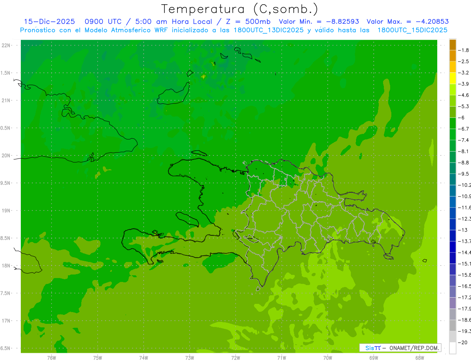Click the "73W" longitude label

tap(190, 358)
